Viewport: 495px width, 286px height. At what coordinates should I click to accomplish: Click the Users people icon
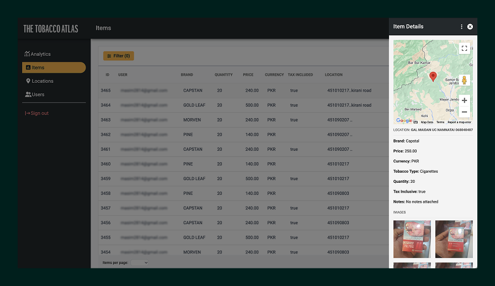click(x=28, y=94)
